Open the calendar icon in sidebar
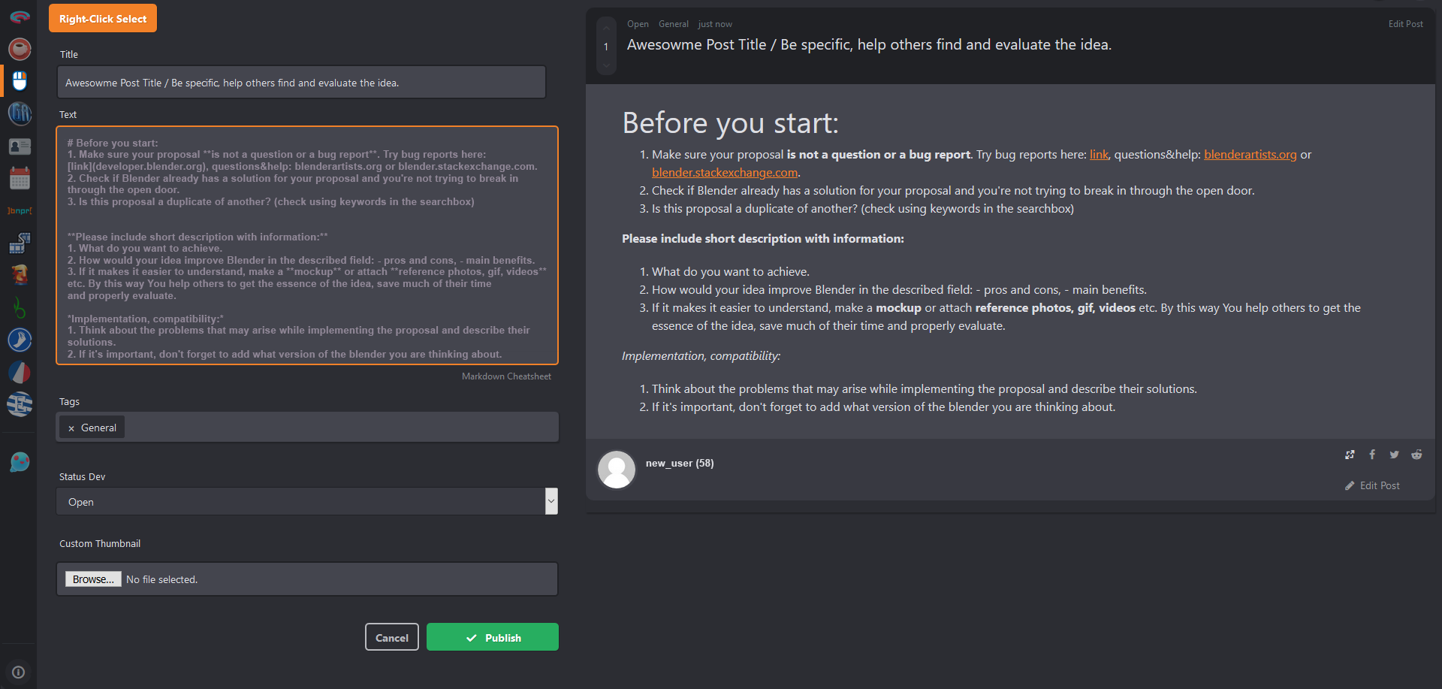Viewport: 1442px width, 689px height. (20, 178)
